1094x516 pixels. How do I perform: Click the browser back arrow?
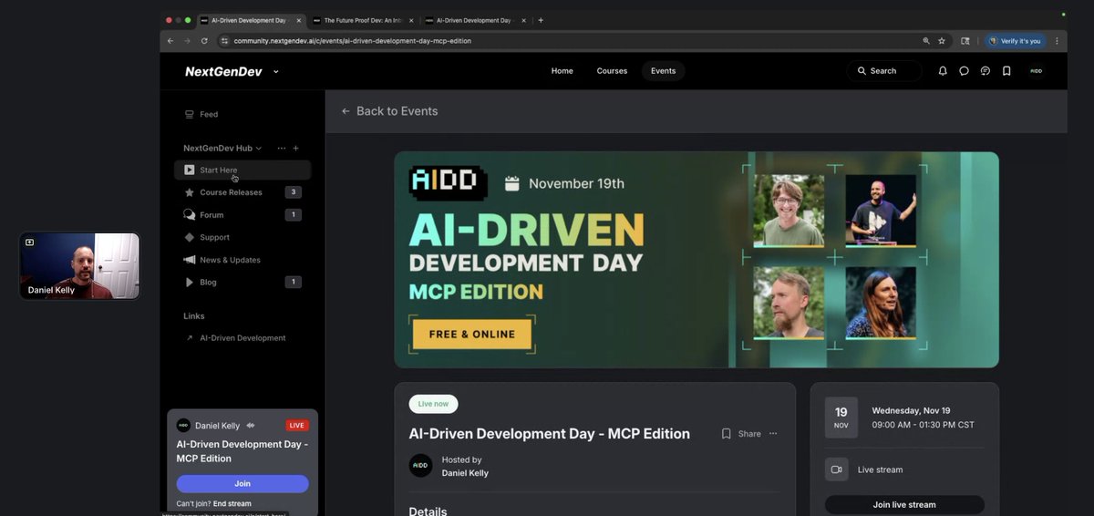point(170,41)
